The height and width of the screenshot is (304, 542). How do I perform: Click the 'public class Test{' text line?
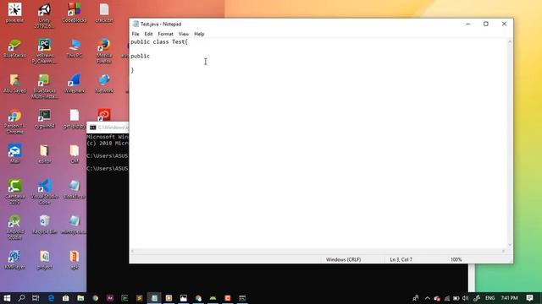pos(159,41)
